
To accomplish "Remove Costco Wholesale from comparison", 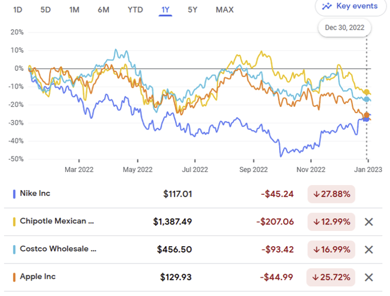I will (369, 249).
